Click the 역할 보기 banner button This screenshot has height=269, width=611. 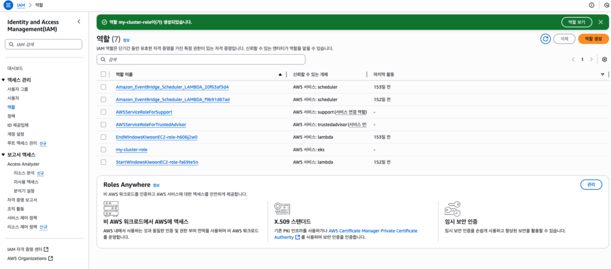tap(576, 22)
